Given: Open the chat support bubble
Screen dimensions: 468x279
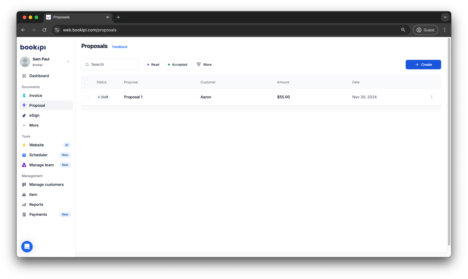Looking at the screenshot, I should (27, 246).
